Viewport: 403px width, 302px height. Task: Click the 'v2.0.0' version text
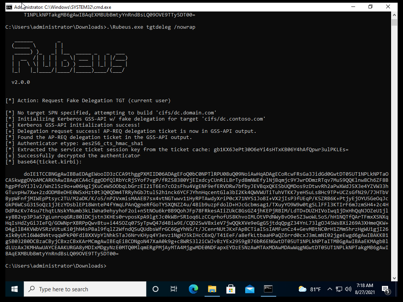click(21, 82)
